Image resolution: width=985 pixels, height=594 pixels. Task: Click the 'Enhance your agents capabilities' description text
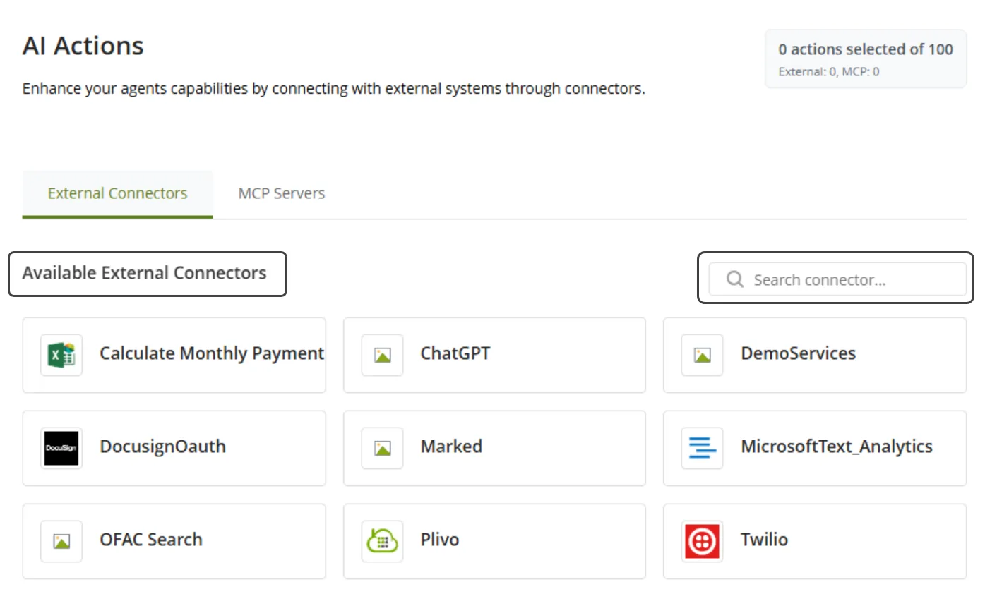point(334,89)
